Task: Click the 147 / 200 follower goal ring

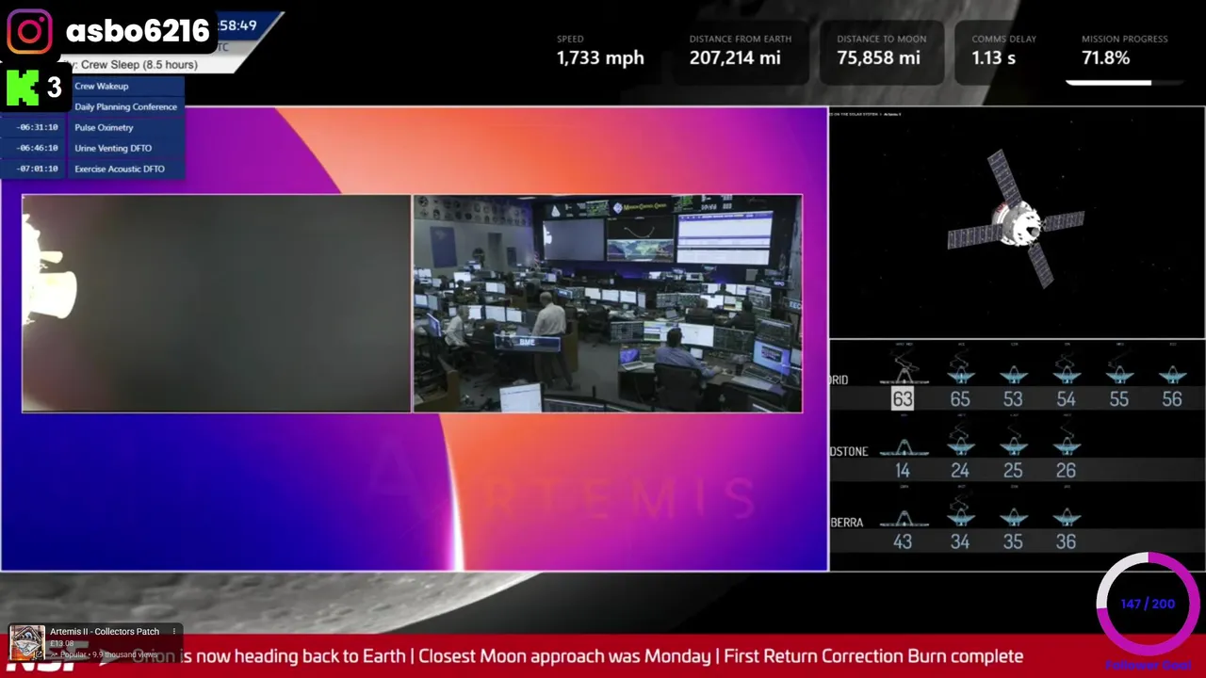Action: point(1148,604)
